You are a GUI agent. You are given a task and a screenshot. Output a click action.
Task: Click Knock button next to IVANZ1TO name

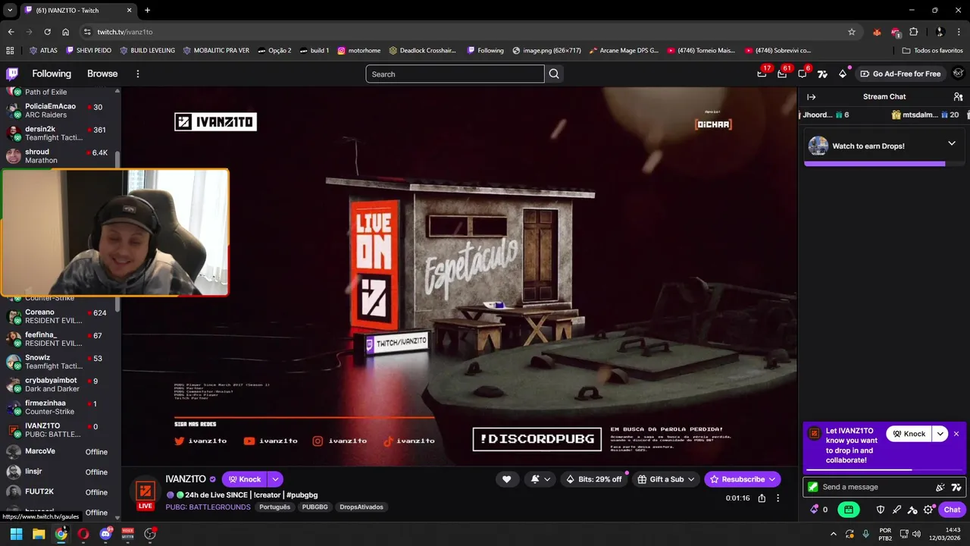[x=244, y=479]
